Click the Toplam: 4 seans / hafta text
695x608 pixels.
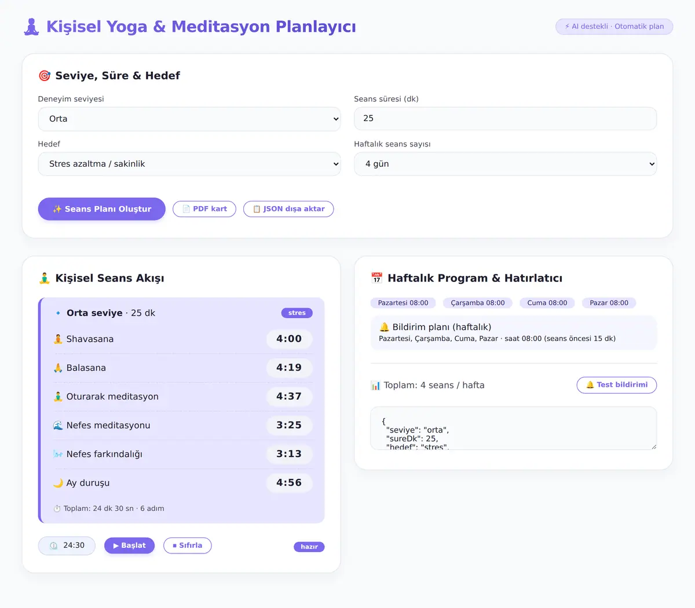coord(434,386)
